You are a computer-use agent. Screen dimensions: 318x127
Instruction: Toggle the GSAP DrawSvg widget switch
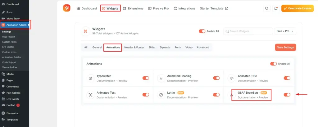click(x=287, y=95)
